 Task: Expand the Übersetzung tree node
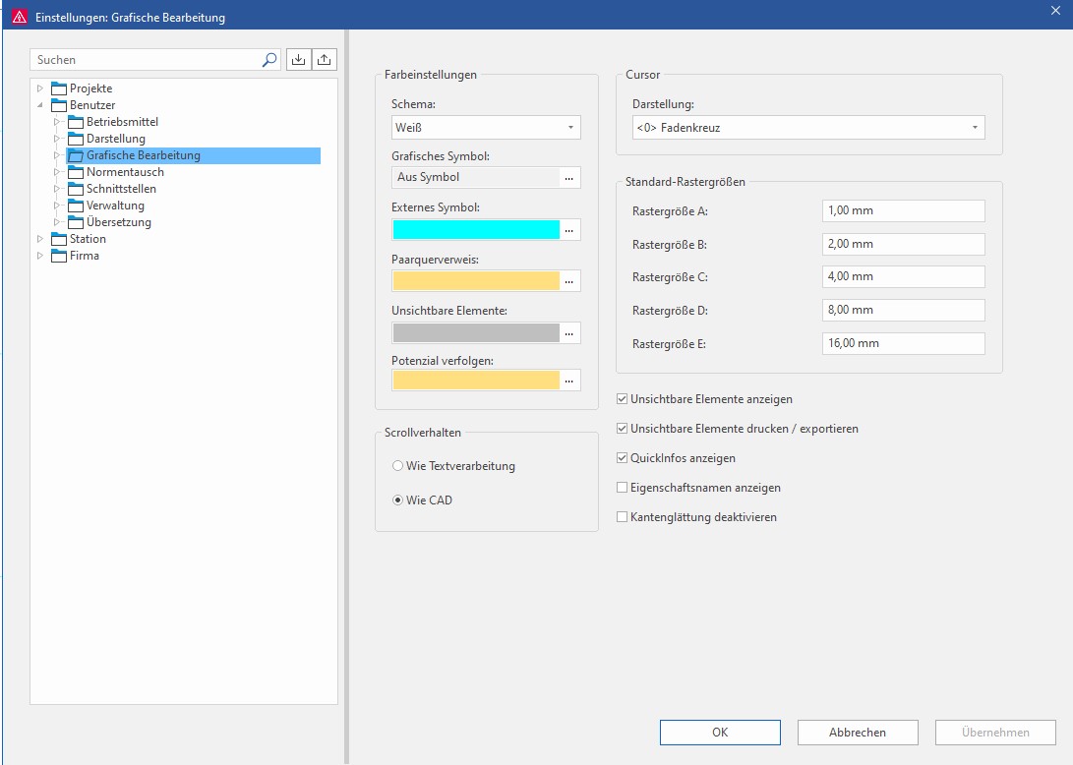pos(57,222)
